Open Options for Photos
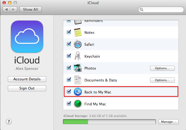Viewport: 186px width, 130px height. (x=162, y=68)
